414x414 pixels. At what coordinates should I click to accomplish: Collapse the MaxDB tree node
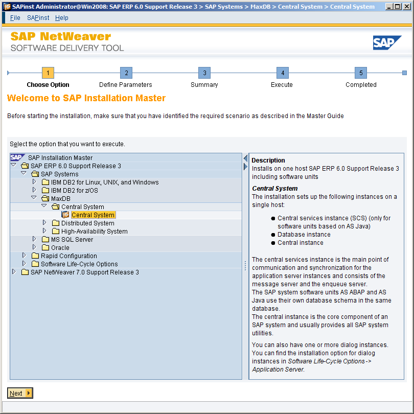[34, 198]
